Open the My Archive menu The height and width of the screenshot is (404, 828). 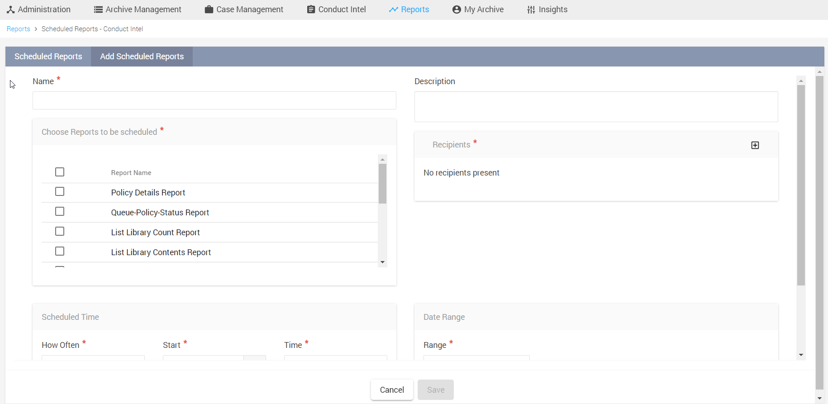tap(478, 10)
